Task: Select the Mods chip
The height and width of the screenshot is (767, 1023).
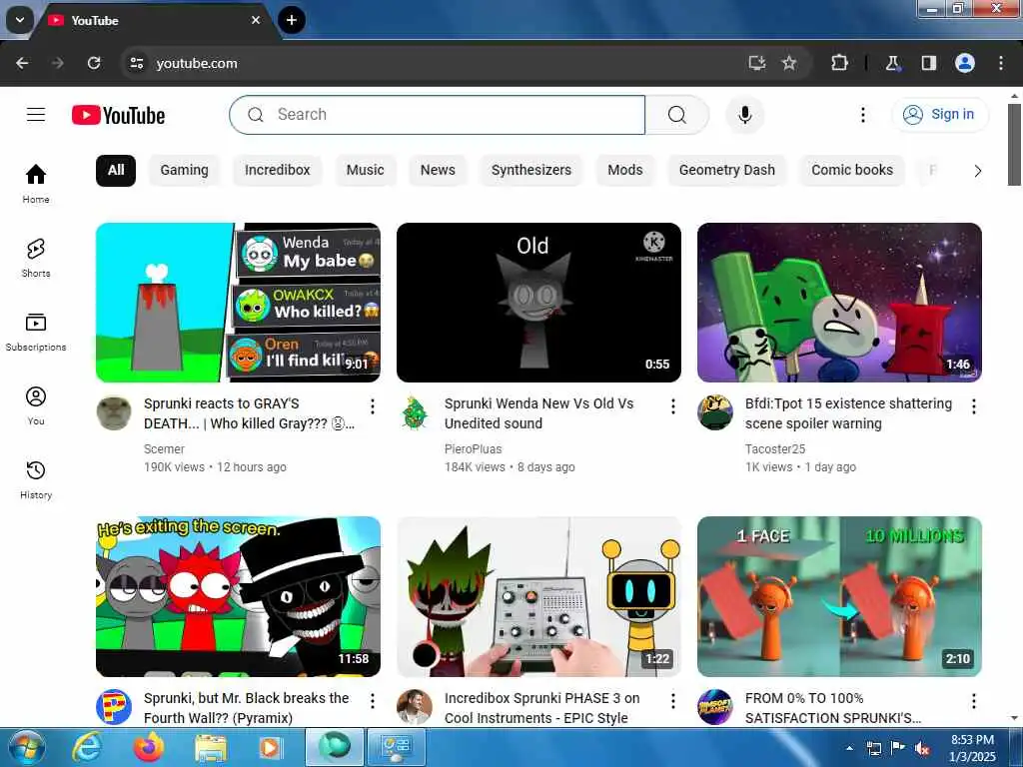Action: [625, 170]
